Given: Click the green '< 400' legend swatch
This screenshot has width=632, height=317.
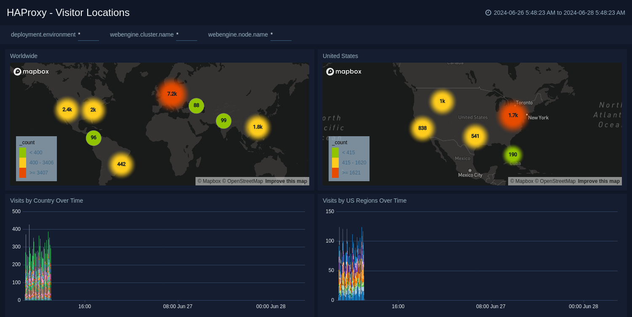Looking at the screenshot, I should click(x=23, y=153).
